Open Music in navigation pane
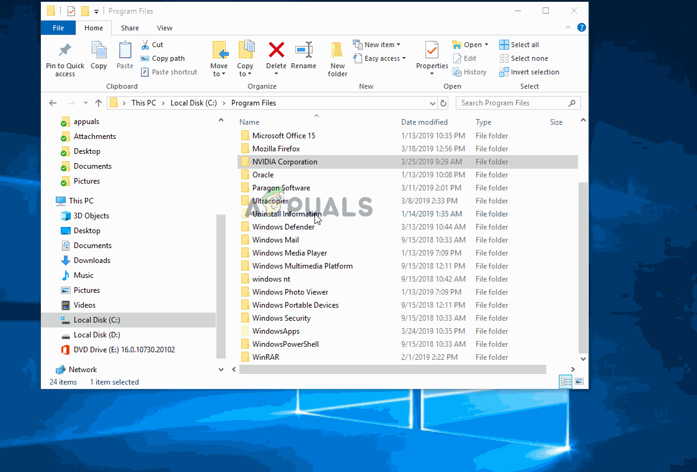697x472 pixels. 84,275
